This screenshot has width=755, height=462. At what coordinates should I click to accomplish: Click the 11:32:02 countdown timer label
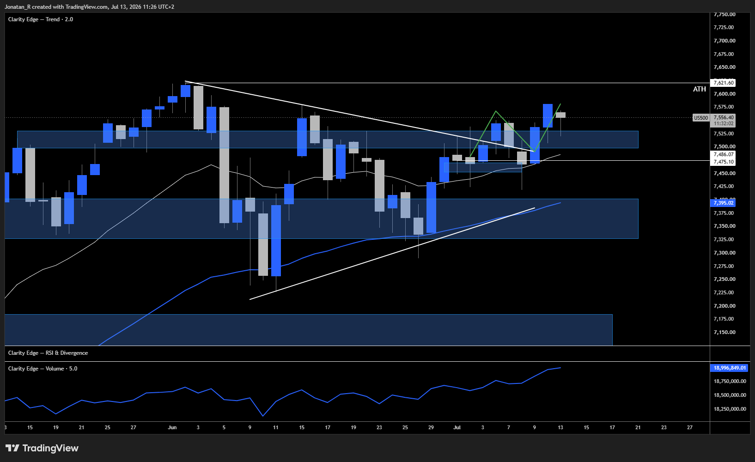[724, 123]
